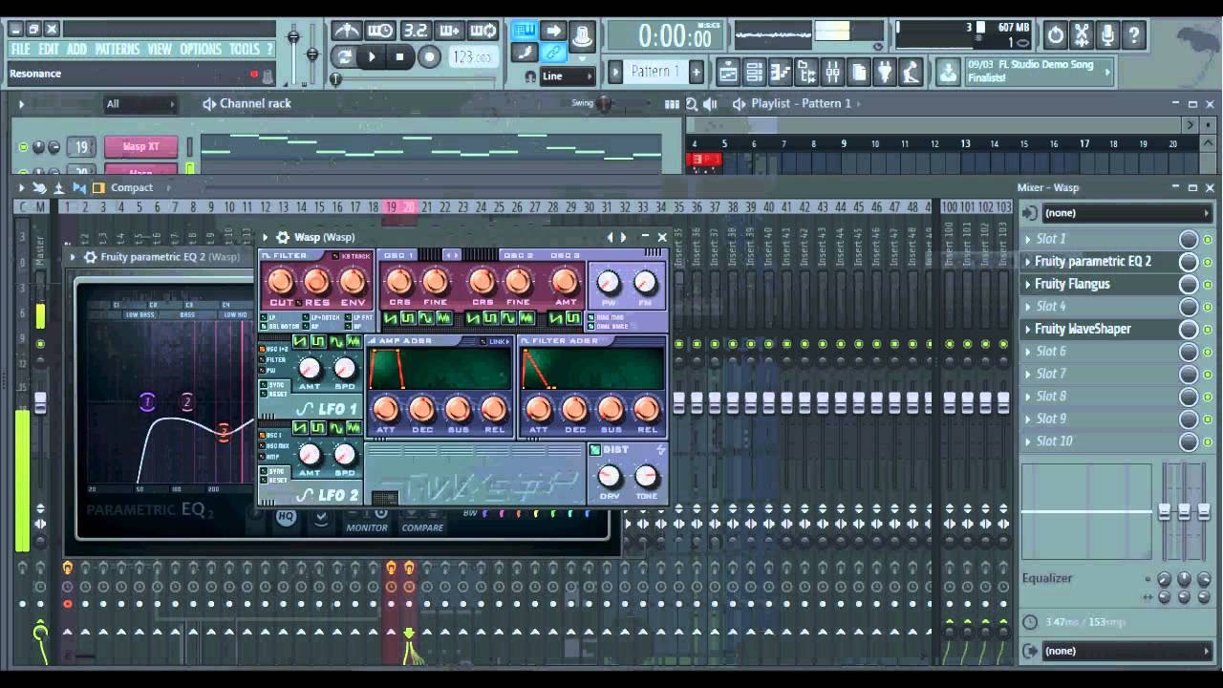Screen dimensions: 1223x688
Task: Select EQ band 2 handle in the graph
Action: click(187, 402)
